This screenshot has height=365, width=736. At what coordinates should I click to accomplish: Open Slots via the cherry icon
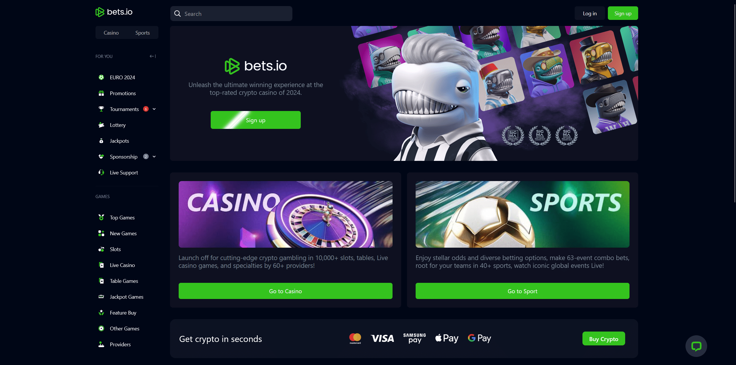tap(101, 249)
